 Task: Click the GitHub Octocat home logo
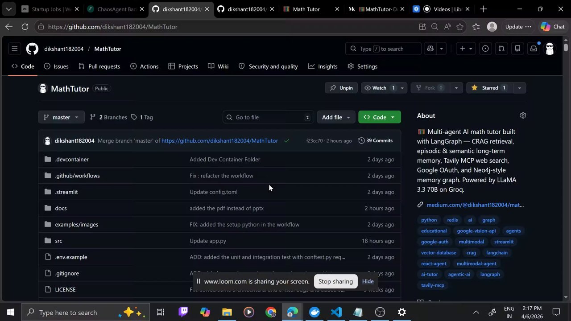coord(32,49)
